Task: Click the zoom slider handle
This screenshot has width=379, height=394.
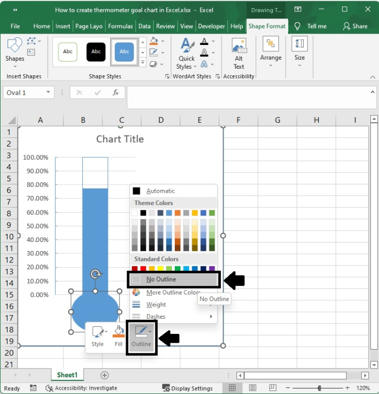Action: pyautogui.click(x=319, y=388)
